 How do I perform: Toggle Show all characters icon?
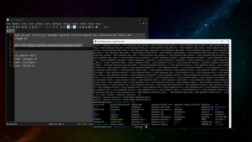pyautogui.click(x=71, y=27)
